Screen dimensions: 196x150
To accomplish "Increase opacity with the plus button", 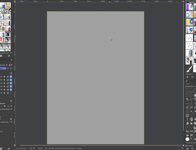I will click(11, 68).
